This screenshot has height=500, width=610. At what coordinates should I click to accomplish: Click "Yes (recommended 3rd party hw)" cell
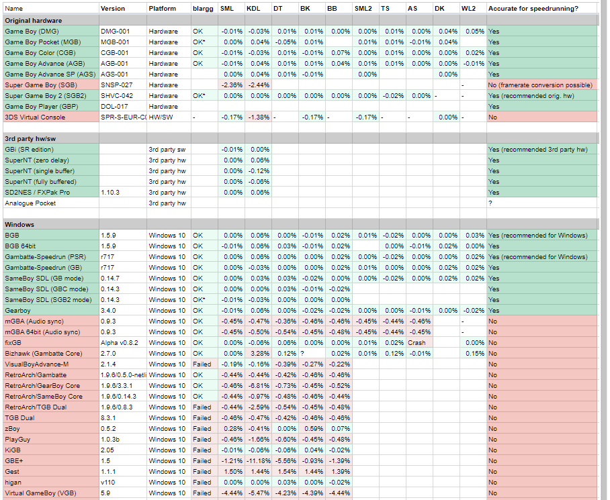coord(542,149)
